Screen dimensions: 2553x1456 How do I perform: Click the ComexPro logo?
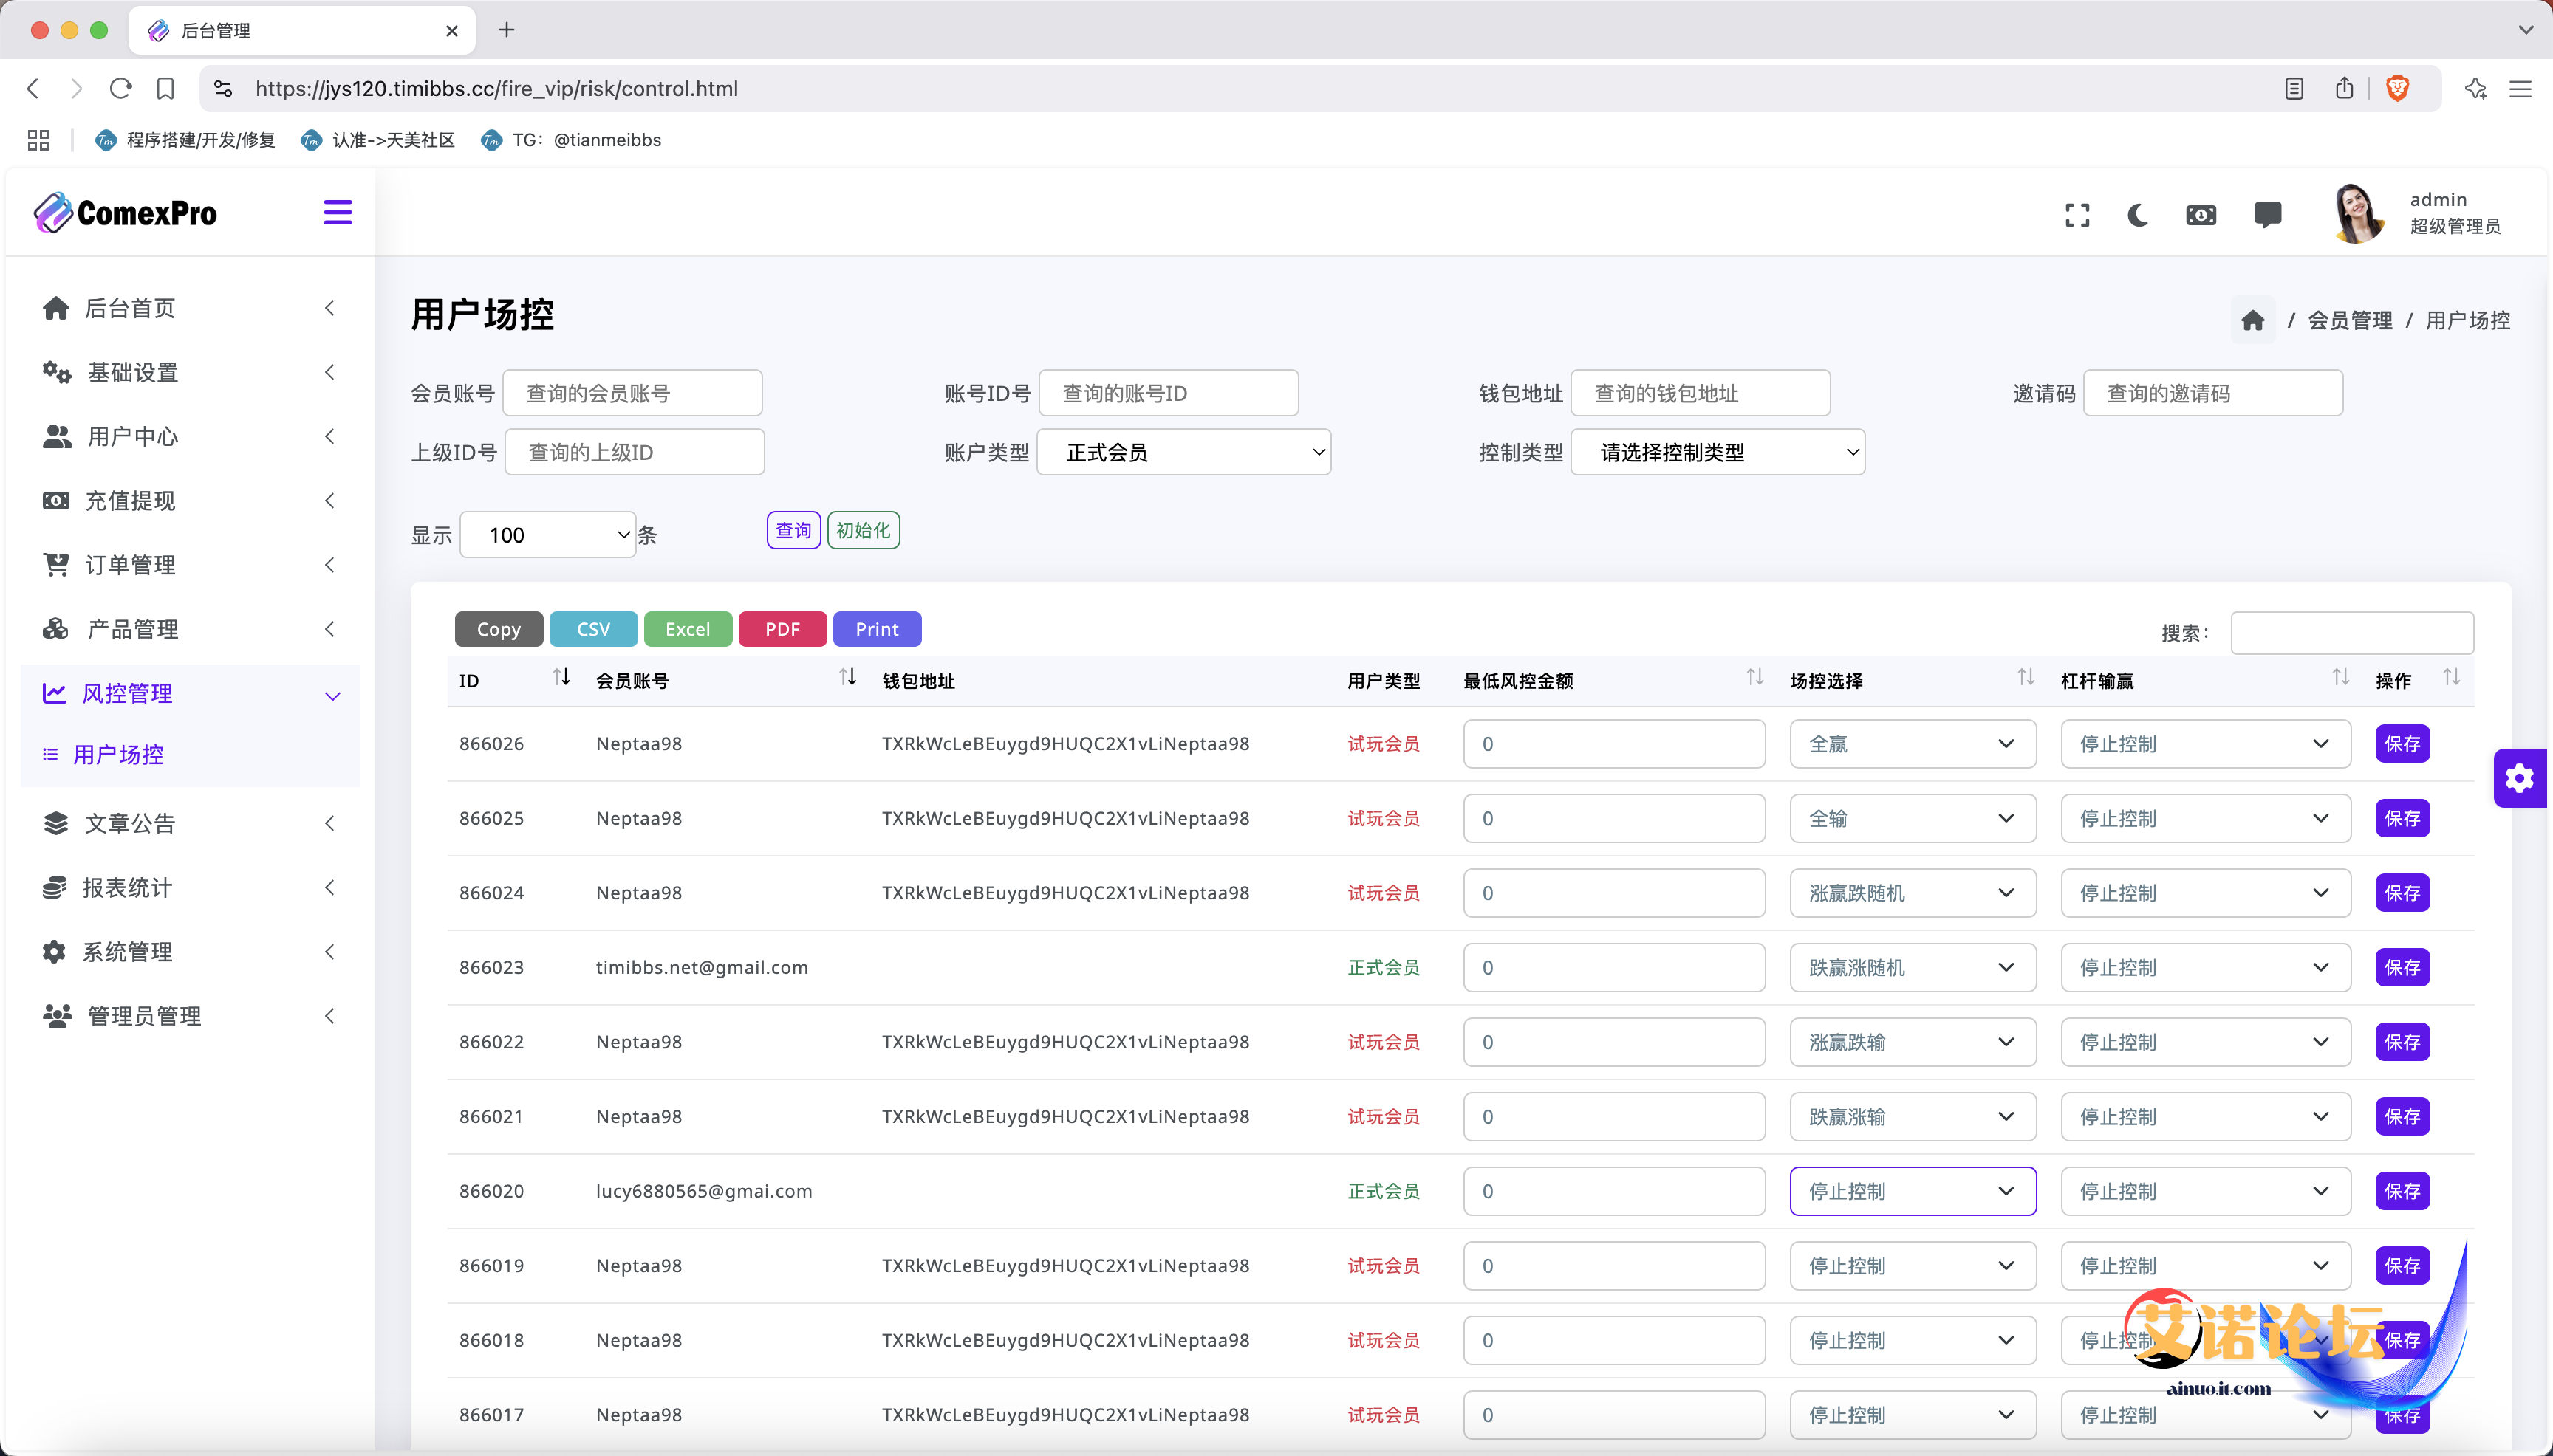[125, 213]
